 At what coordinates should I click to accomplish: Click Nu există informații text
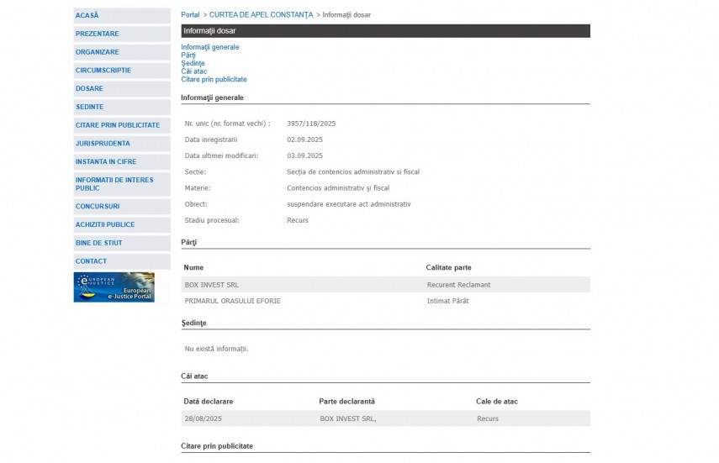(x=216, y=349)
